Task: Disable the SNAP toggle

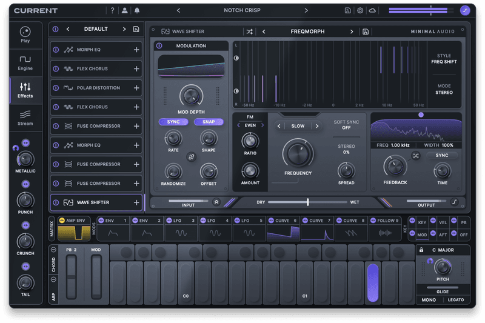Action: (209, 122)
